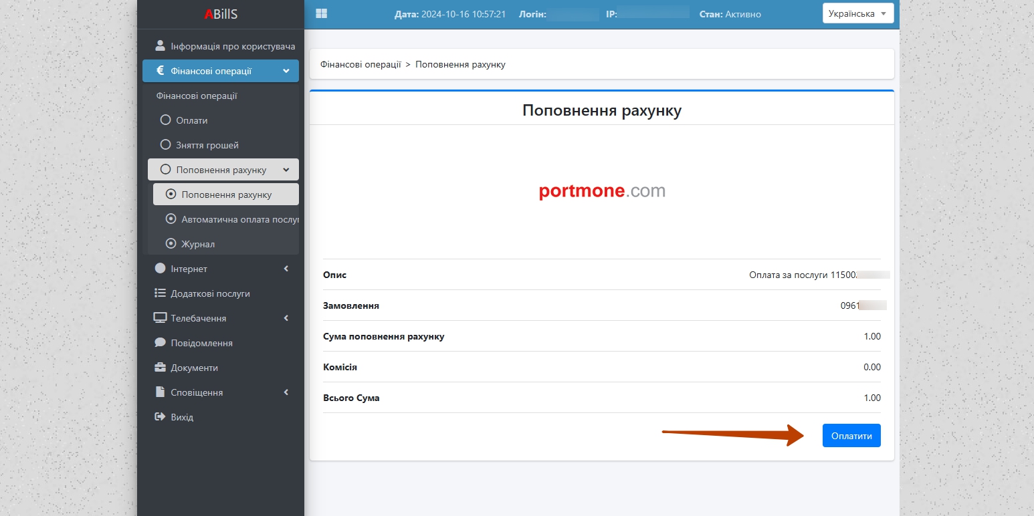Click the file icon beside Сповіщення
Viewport: 1034px width, 516px height.
pyautogui.click(x=160, y=392)
